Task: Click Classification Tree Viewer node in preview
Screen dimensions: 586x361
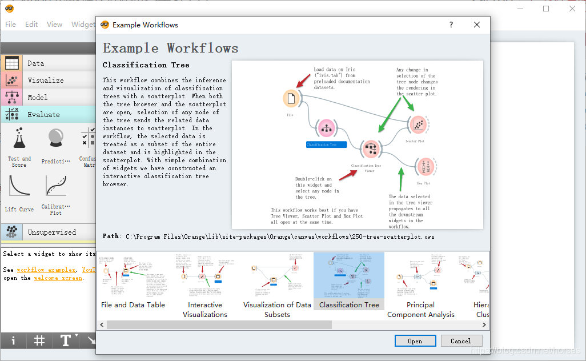Action: (x=371, y=149)
